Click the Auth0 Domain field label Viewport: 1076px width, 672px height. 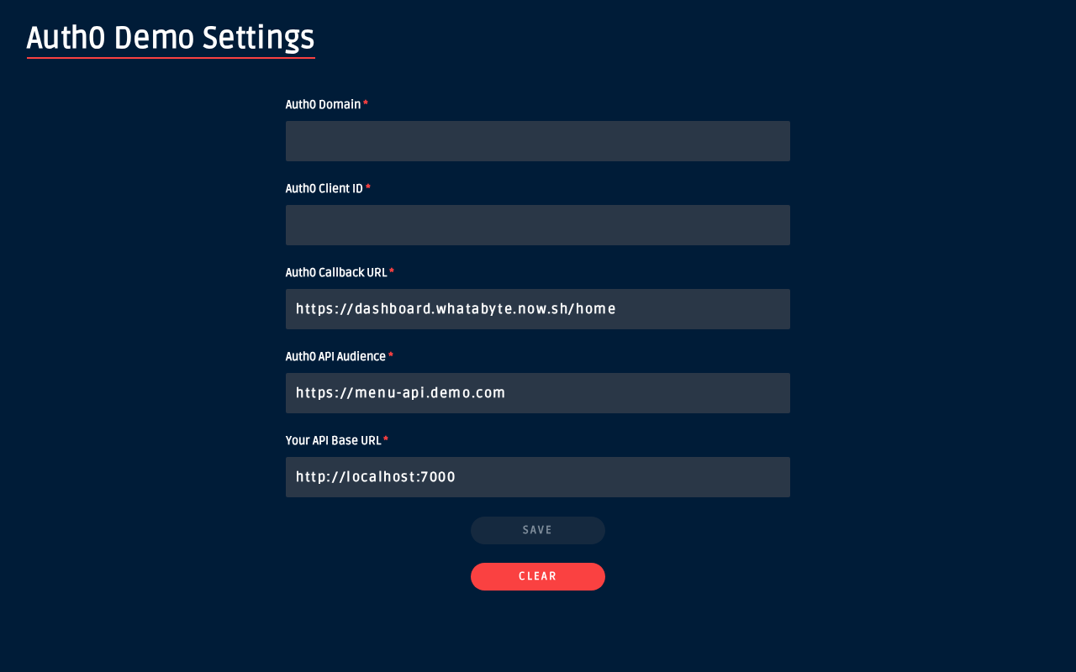[x=324, y=104]
